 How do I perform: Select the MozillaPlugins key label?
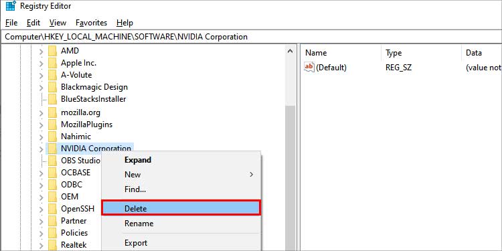tap(87, 124)
